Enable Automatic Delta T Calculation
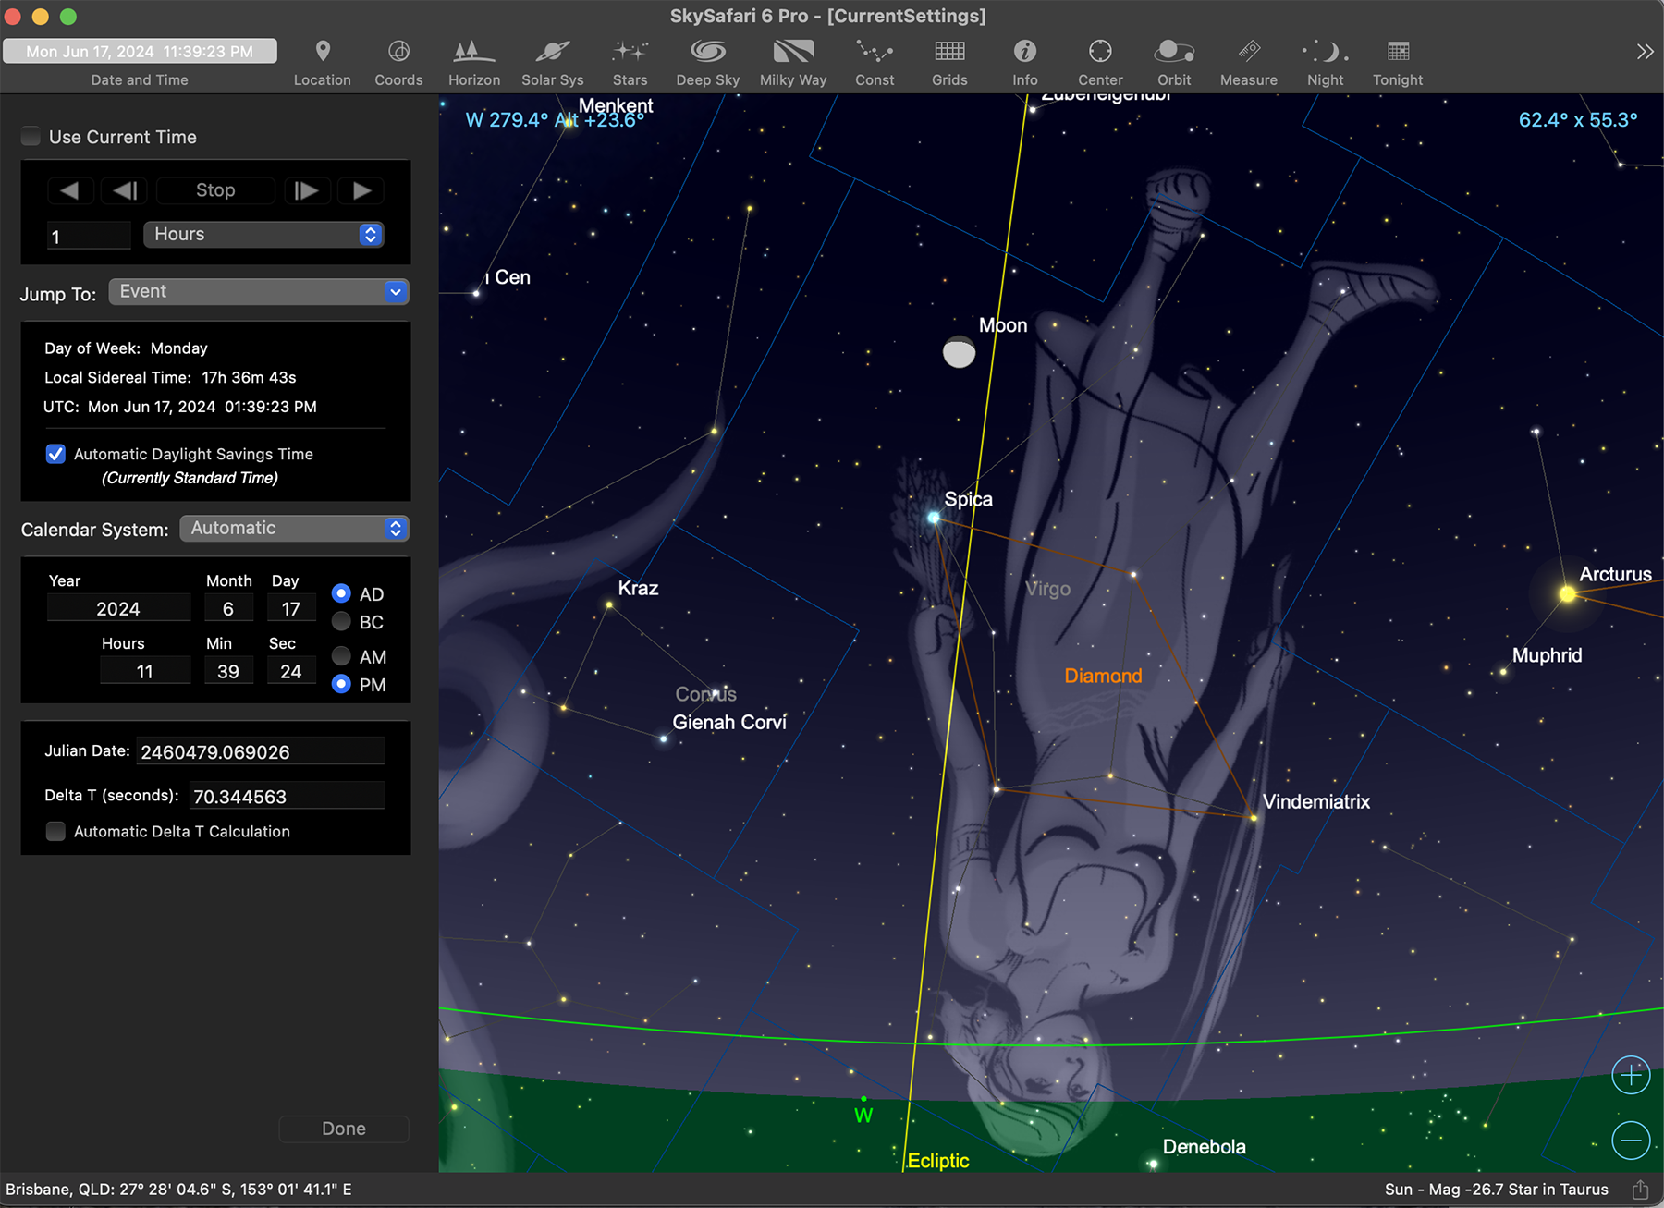This screenshot has width=1664, height=1208. pos(55,831)
